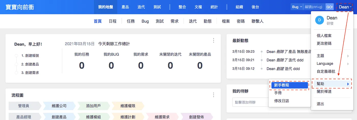Open the 整合 tab
The image size is (357, 120).
point(182,7)
